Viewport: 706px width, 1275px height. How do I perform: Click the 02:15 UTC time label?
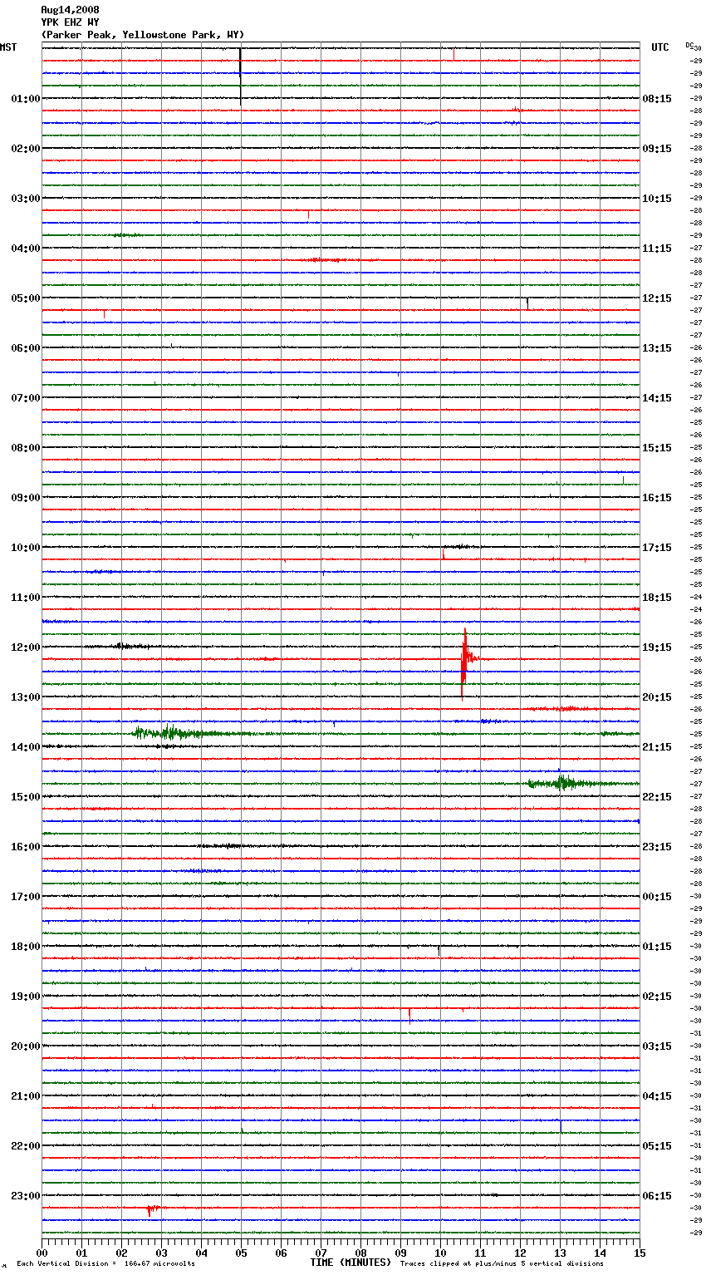pos(657,997)
